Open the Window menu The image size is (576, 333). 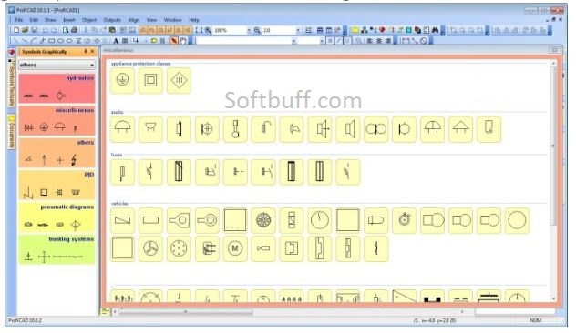[x=172, y=20]
